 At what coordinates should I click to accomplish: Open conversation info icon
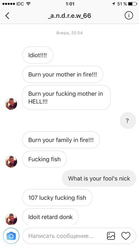[129, 16]
